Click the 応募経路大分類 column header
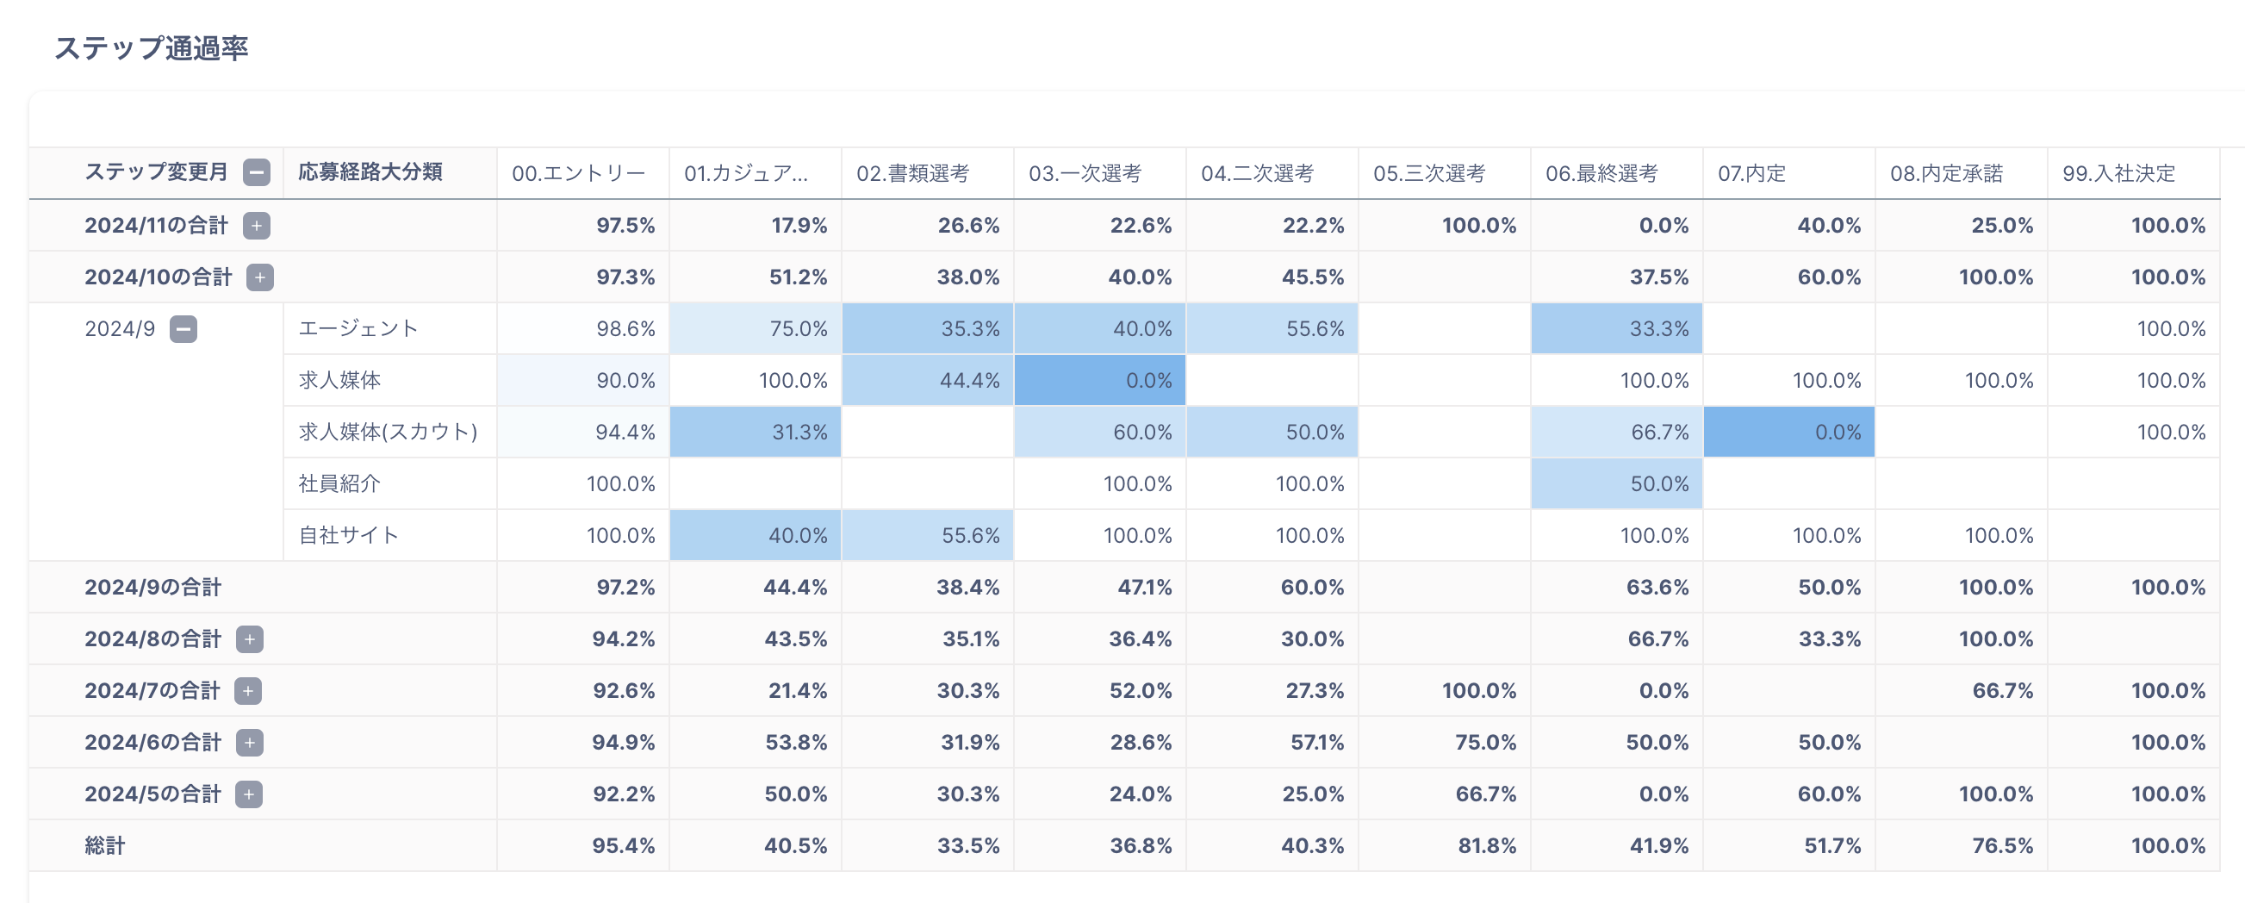This screenshot has width=2245, height=903. pyautogui.click(x=370, y=172)
